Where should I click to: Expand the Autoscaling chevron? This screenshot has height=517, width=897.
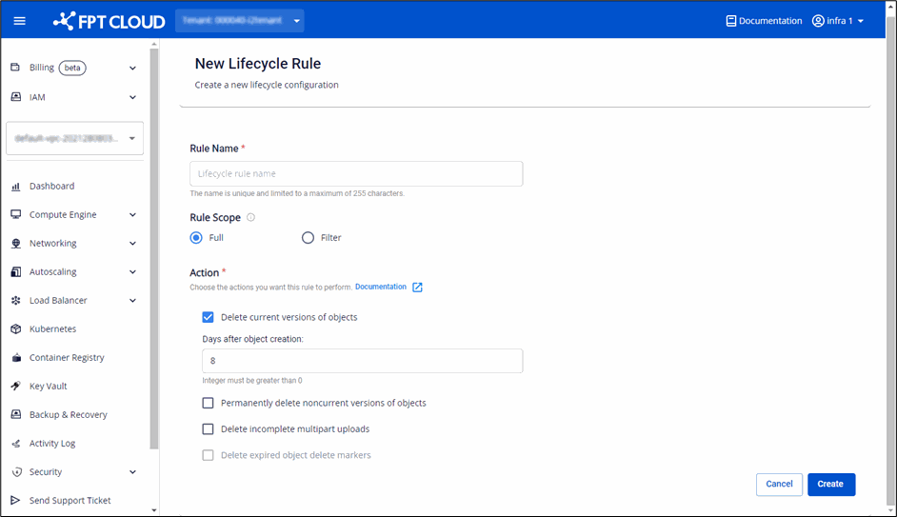pyautogui.click(x=132, y=272)
